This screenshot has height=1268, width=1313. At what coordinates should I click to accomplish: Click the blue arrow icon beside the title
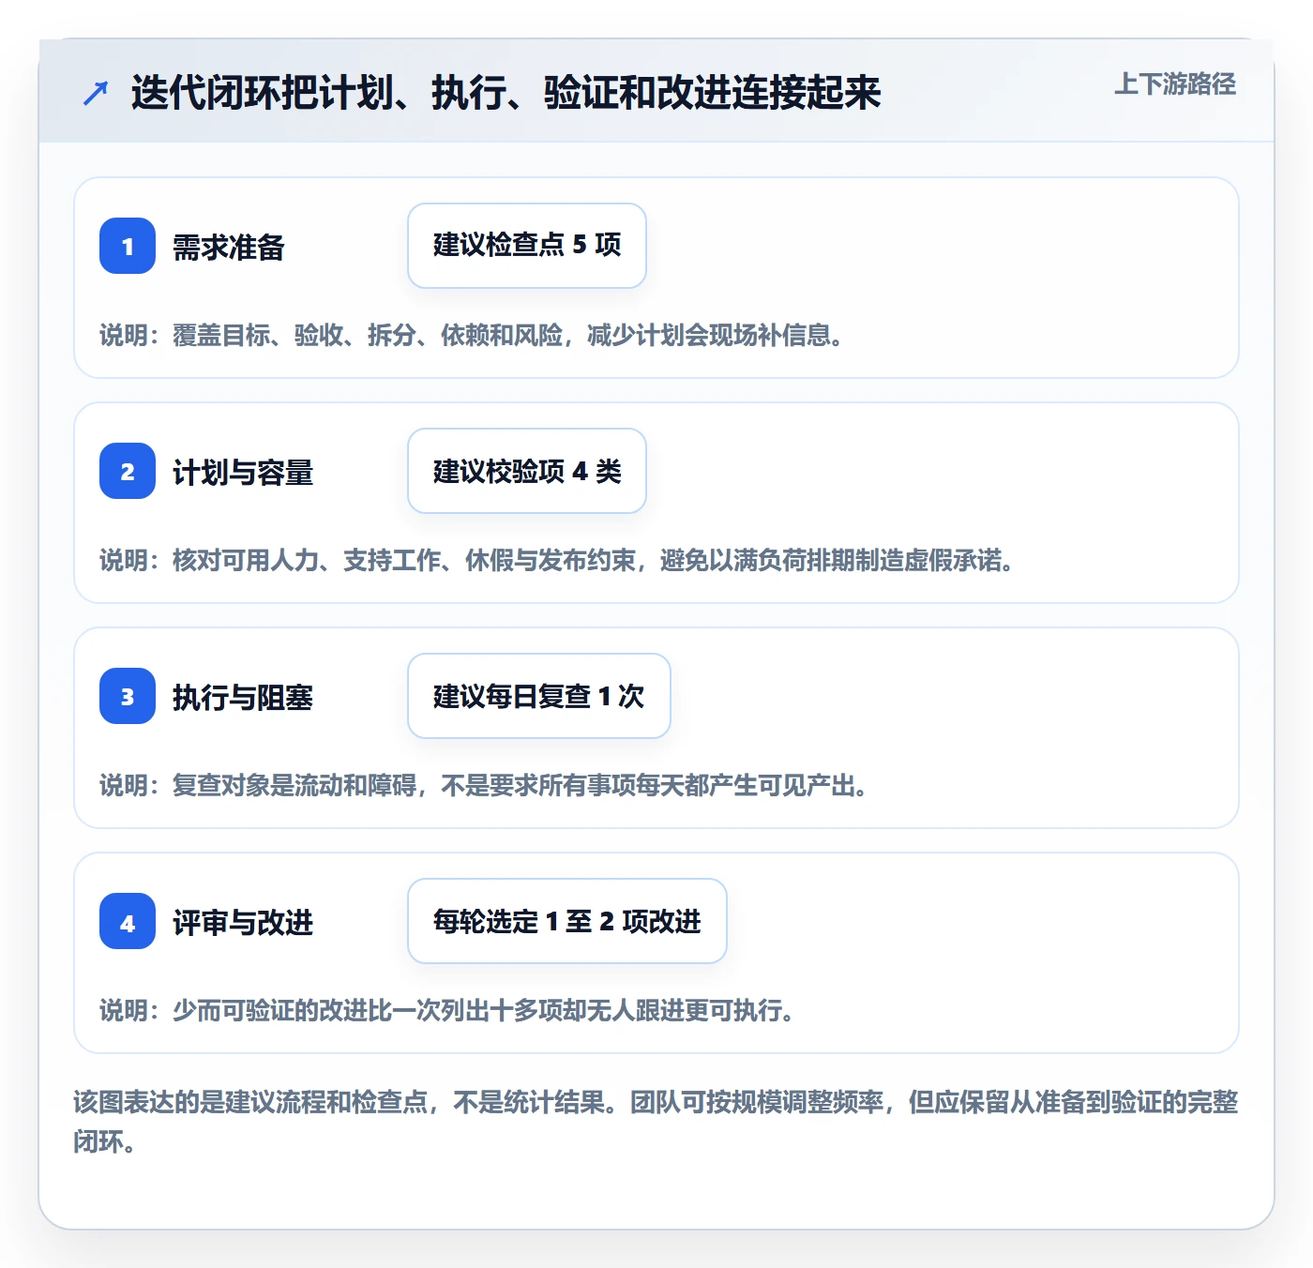(96, 93)
